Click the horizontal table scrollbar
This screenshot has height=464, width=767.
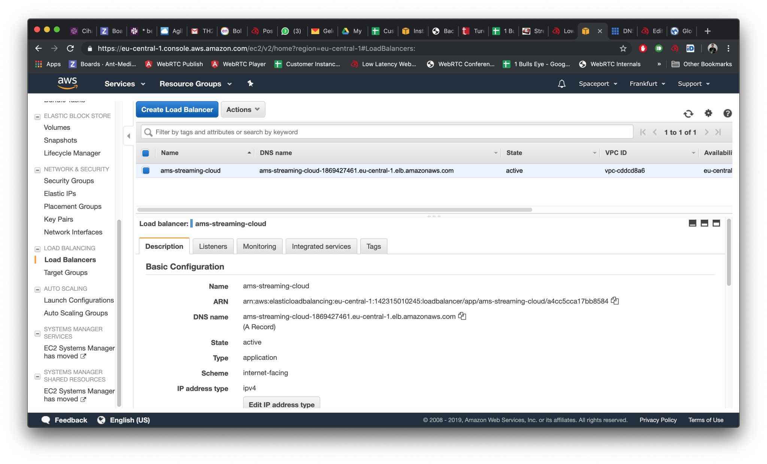click(x=334, y=210)
